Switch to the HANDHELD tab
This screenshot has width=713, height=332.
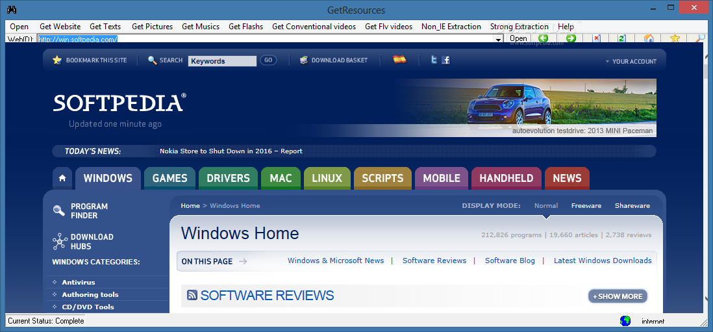[506, 178]
